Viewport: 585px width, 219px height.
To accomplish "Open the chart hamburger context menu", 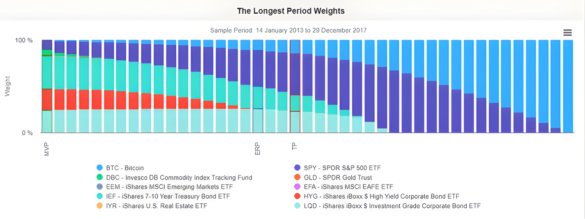I will pyautogui.click(x=567, y=32).
